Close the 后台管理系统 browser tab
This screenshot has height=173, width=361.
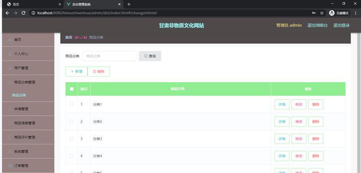119,4
